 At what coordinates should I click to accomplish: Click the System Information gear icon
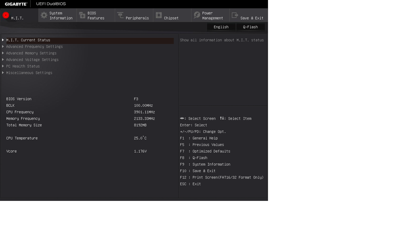click(44, 15)
